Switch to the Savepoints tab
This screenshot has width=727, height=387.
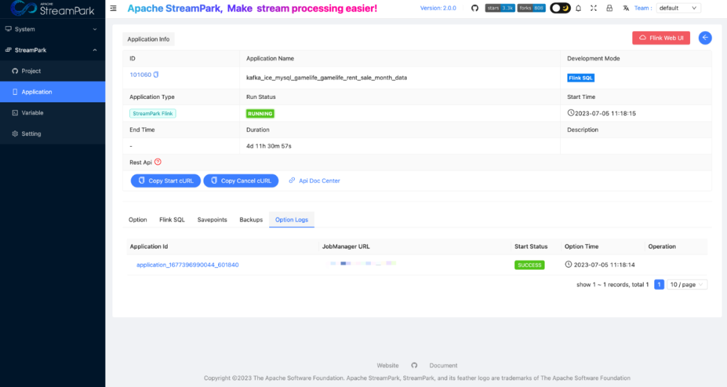tap(212, 220)
